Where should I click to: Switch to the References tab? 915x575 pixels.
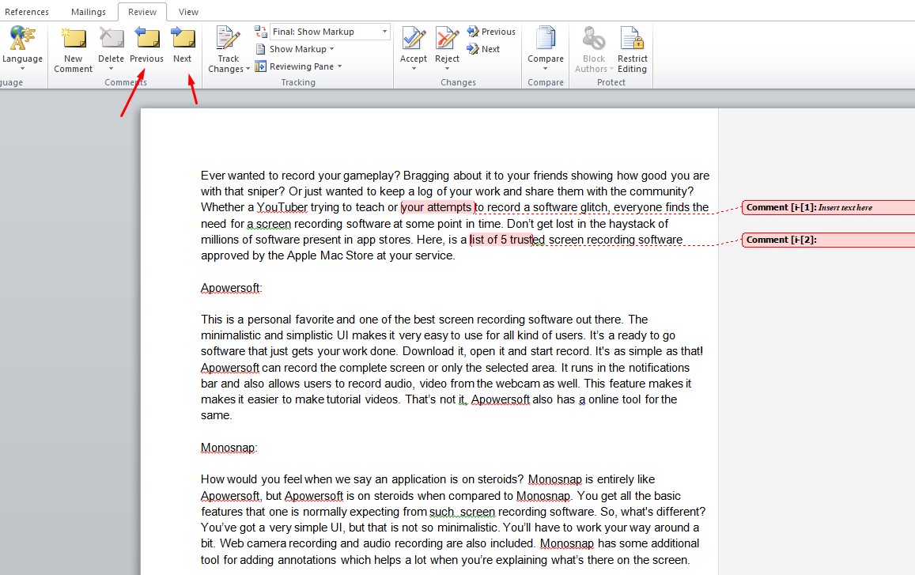tap(27, 12)
